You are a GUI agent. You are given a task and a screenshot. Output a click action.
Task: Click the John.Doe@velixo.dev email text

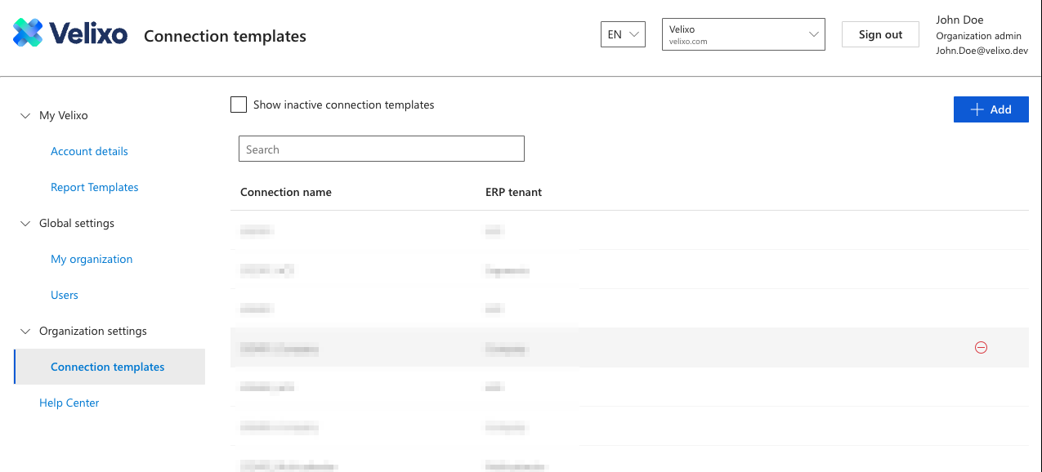[982, 51]
